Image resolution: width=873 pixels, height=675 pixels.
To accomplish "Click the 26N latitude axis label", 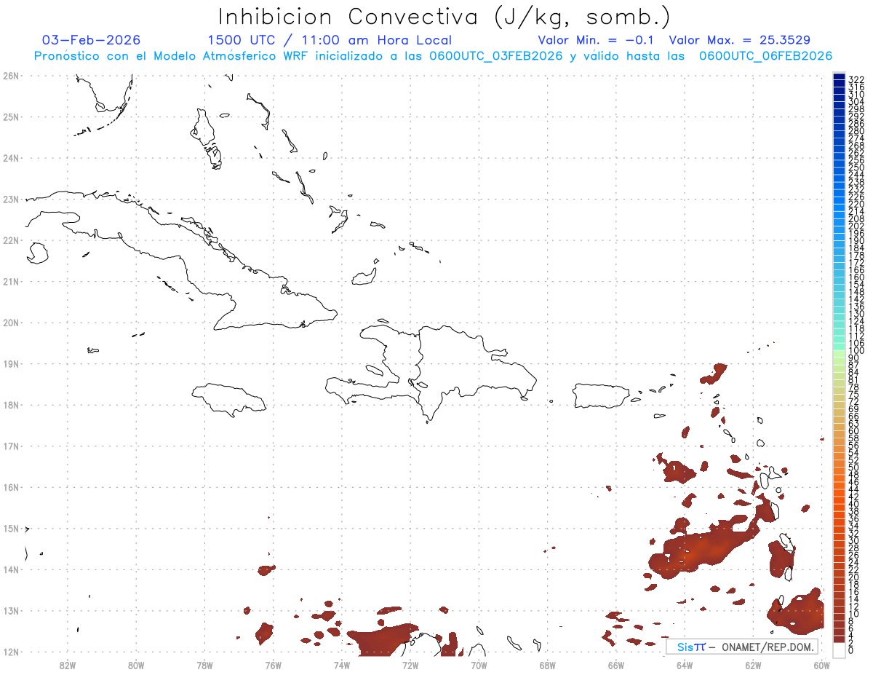I will click(x=11, y=76).
